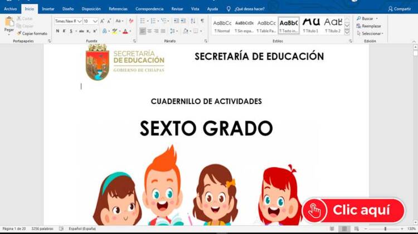Click the clear formatting eraser icon
The height and width of the screenshot is (234, 418).
pyautogui.click(x=131, y=21)
